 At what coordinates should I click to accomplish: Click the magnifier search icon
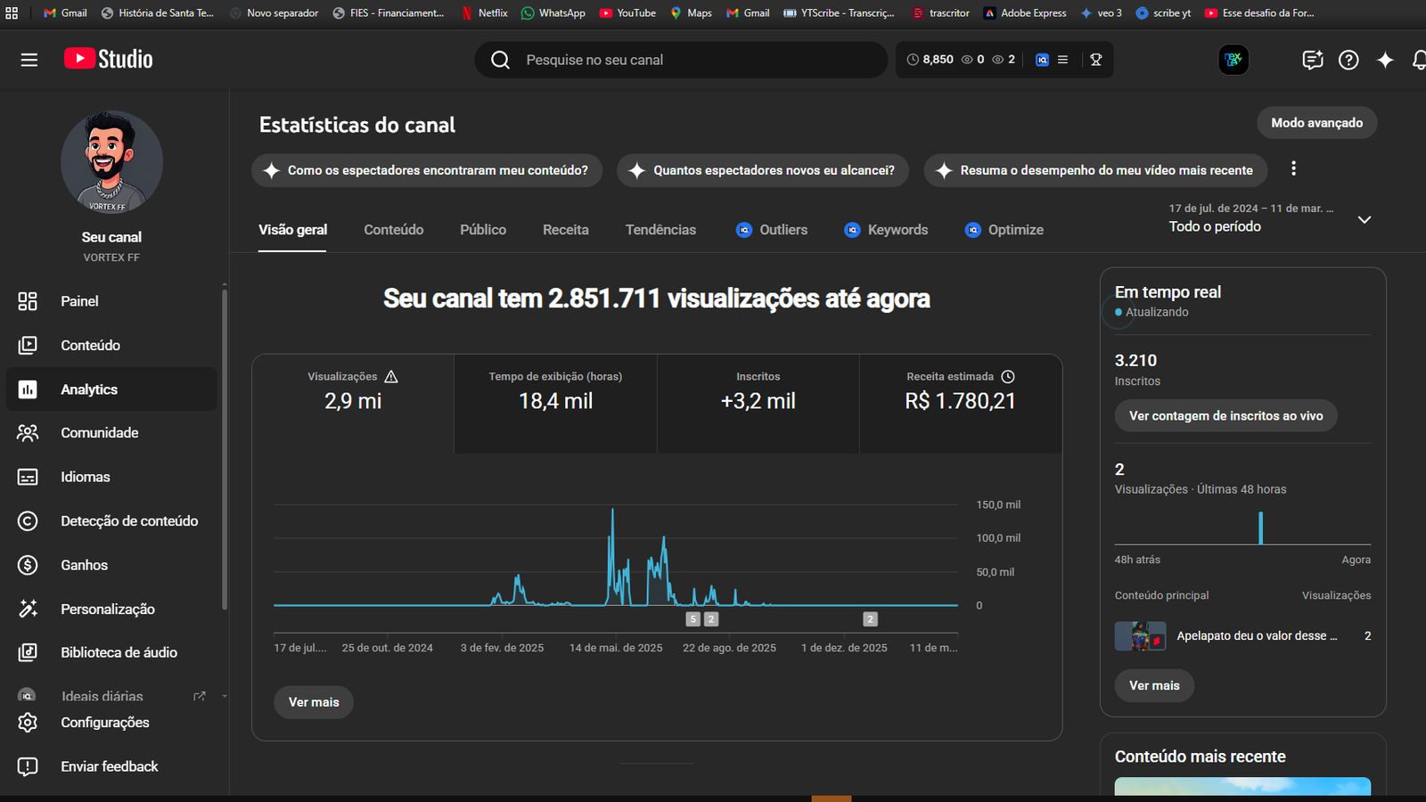pos(501,60)
